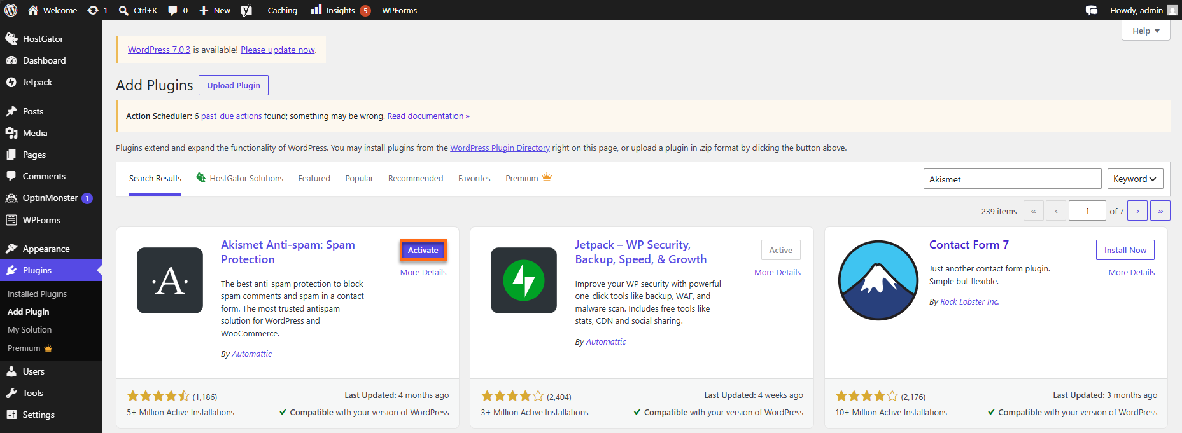This screenshot has width=1182, height=433.
Task: Open Caching in admin bar
Action: coord(282,10)
